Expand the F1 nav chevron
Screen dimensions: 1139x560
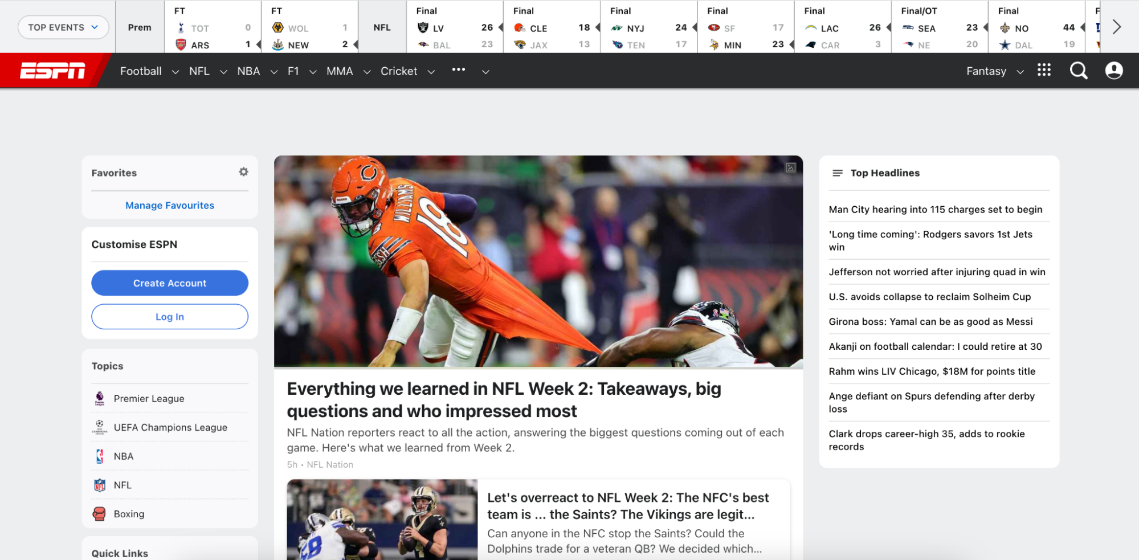(x=313, y=72)
